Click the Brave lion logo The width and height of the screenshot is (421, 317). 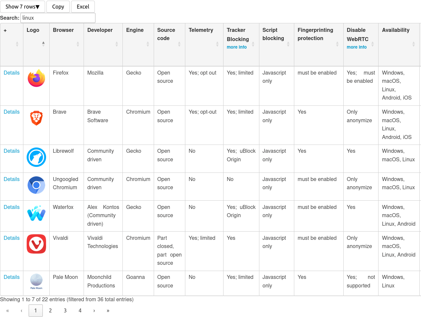click(36, 118)
